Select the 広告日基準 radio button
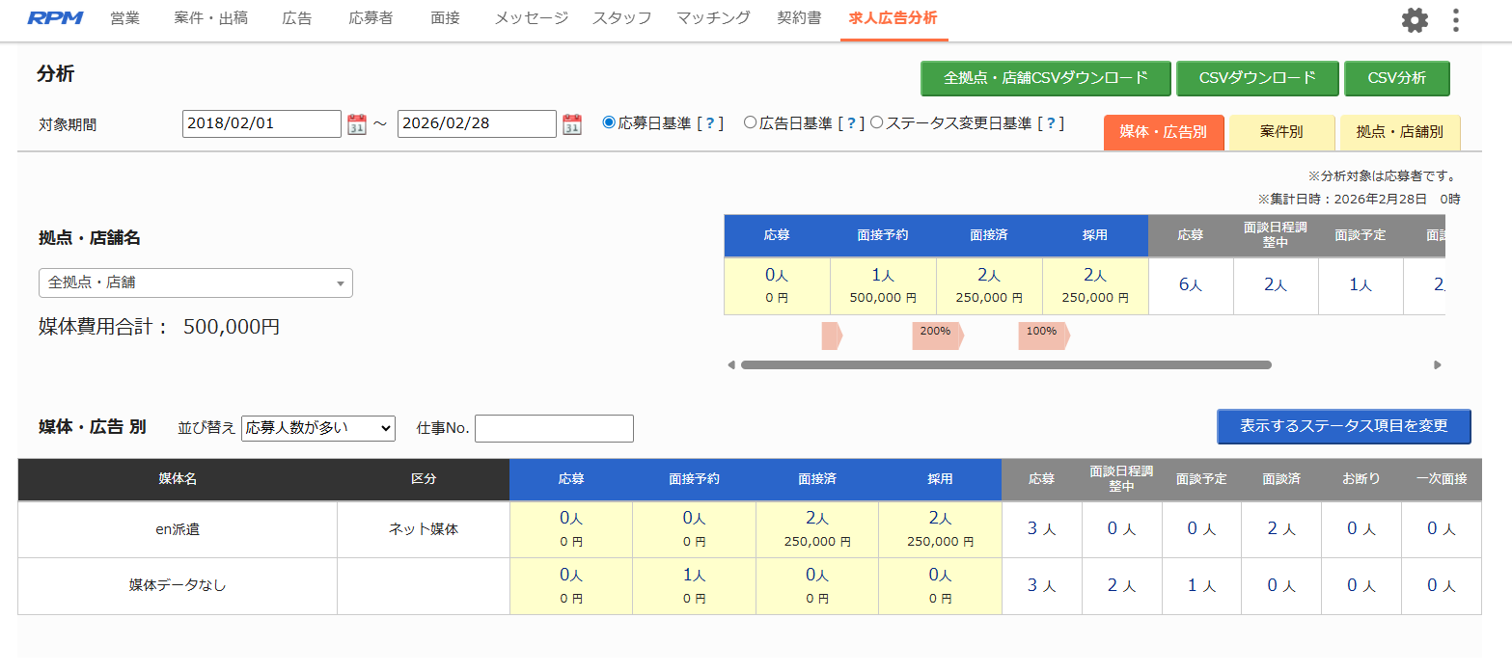 click(749, 122)
